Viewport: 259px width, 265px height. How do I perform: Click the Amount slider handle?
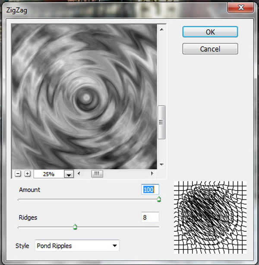[159, 199]
